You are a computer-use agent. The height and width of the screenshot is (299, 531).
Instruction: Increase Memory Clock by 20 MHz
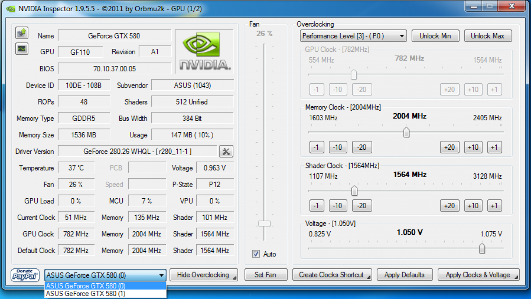click(x=449, y=147)
